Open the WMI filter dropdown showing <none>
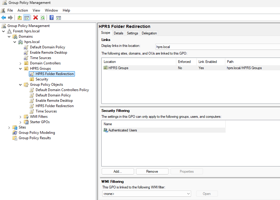This screenshot has height=200, width=280. pos(147,194)
